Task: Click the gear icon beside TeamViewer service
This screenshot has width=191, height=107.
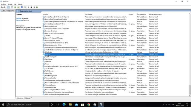Action: click(44, 59)
